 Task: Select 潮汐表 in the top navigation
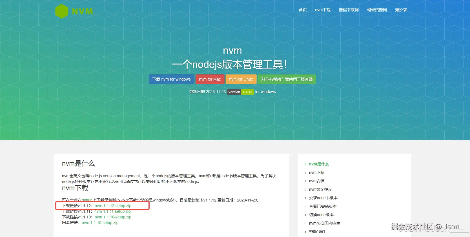(401, 10)
